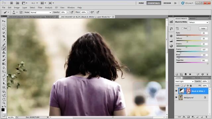Image resolution: width=212 pixels, height=119 pixels.
Task: Toggle lock all in the Layers panel
Action: 191,86
